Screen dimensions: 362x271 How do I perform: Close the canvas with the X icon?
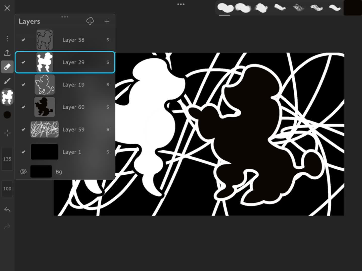click(7, 8)
